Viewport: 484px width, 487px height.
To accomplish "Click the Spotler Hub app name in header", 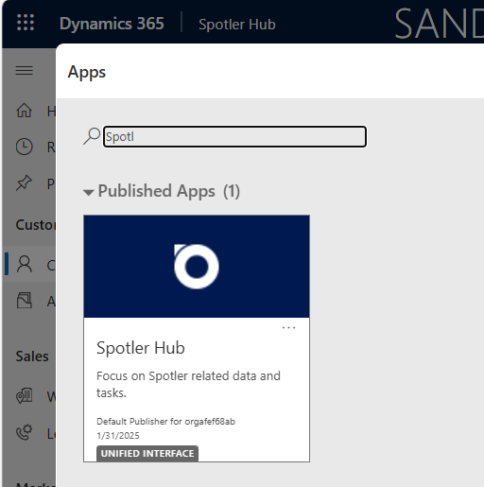I will pos(237,25).
